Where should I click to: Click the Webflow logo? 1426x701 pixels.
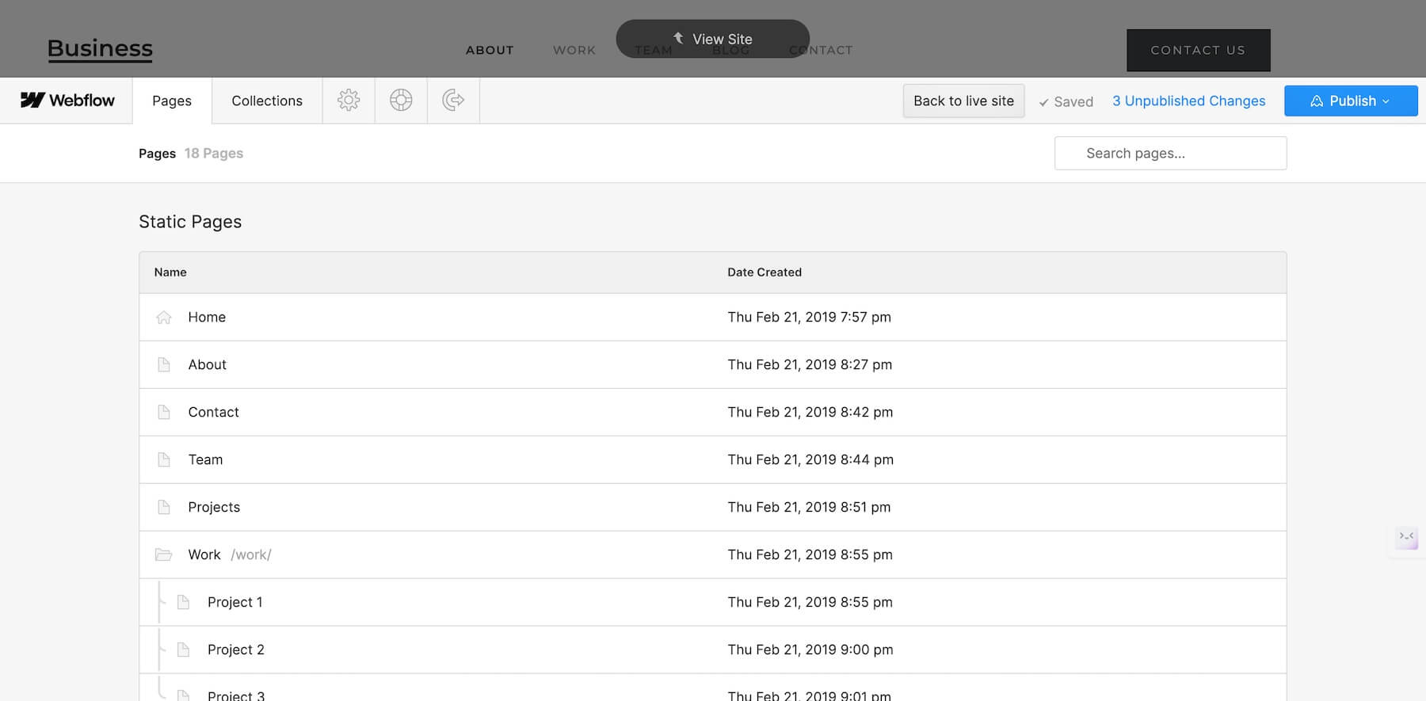click(x=67, y=101)
